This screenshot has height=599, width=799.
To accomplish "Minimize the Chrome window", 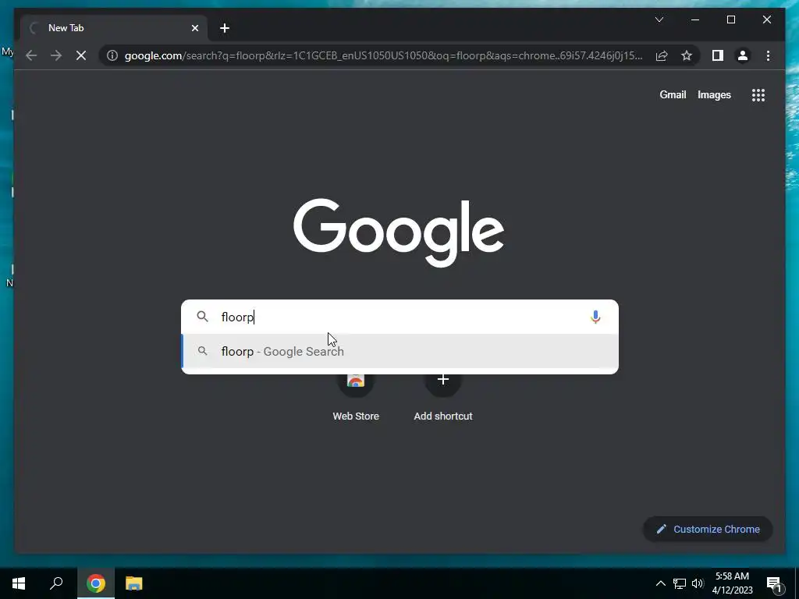I will click(x=695, y=19).
